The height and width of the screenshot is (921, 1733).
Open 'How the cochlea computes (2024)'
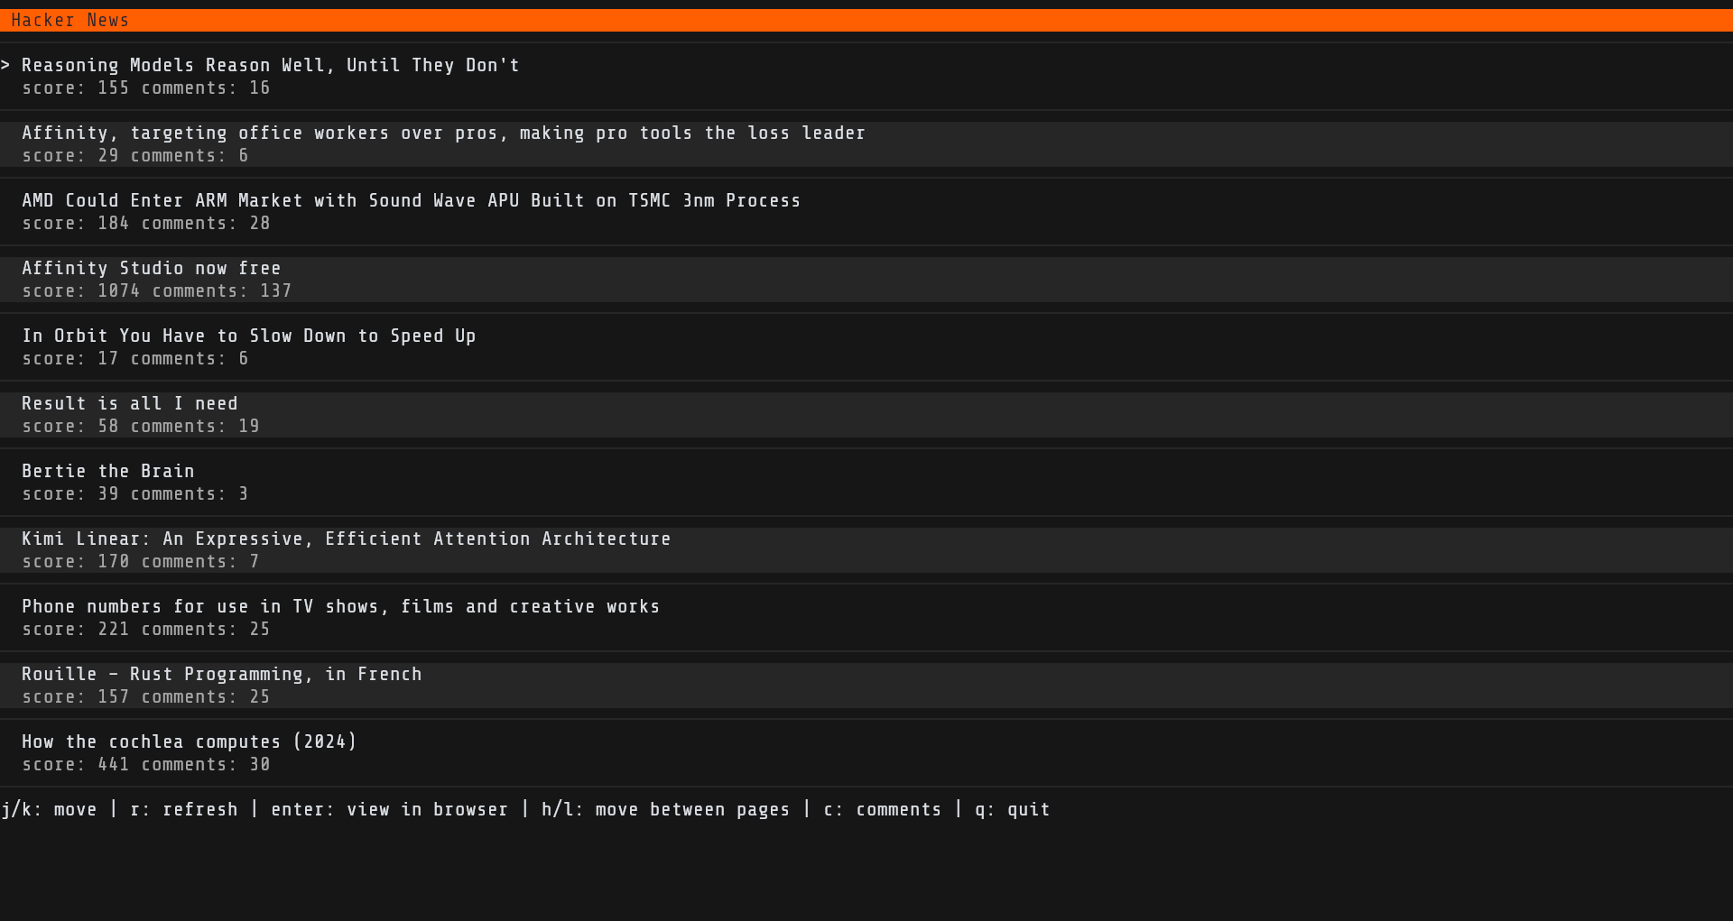pos(189,741)
